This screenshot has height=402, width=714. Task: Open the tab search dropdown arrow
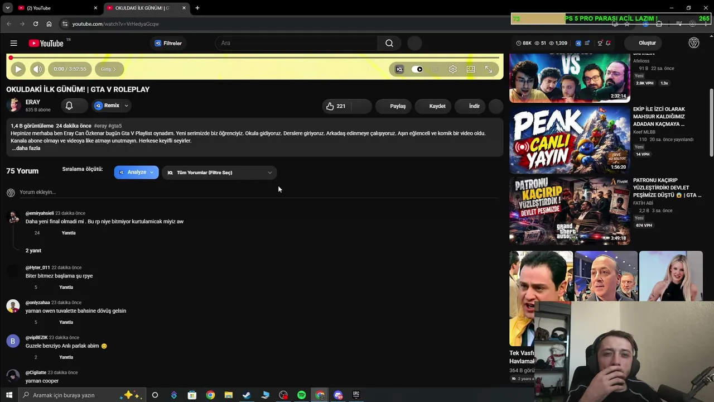[x=7, y=8]
